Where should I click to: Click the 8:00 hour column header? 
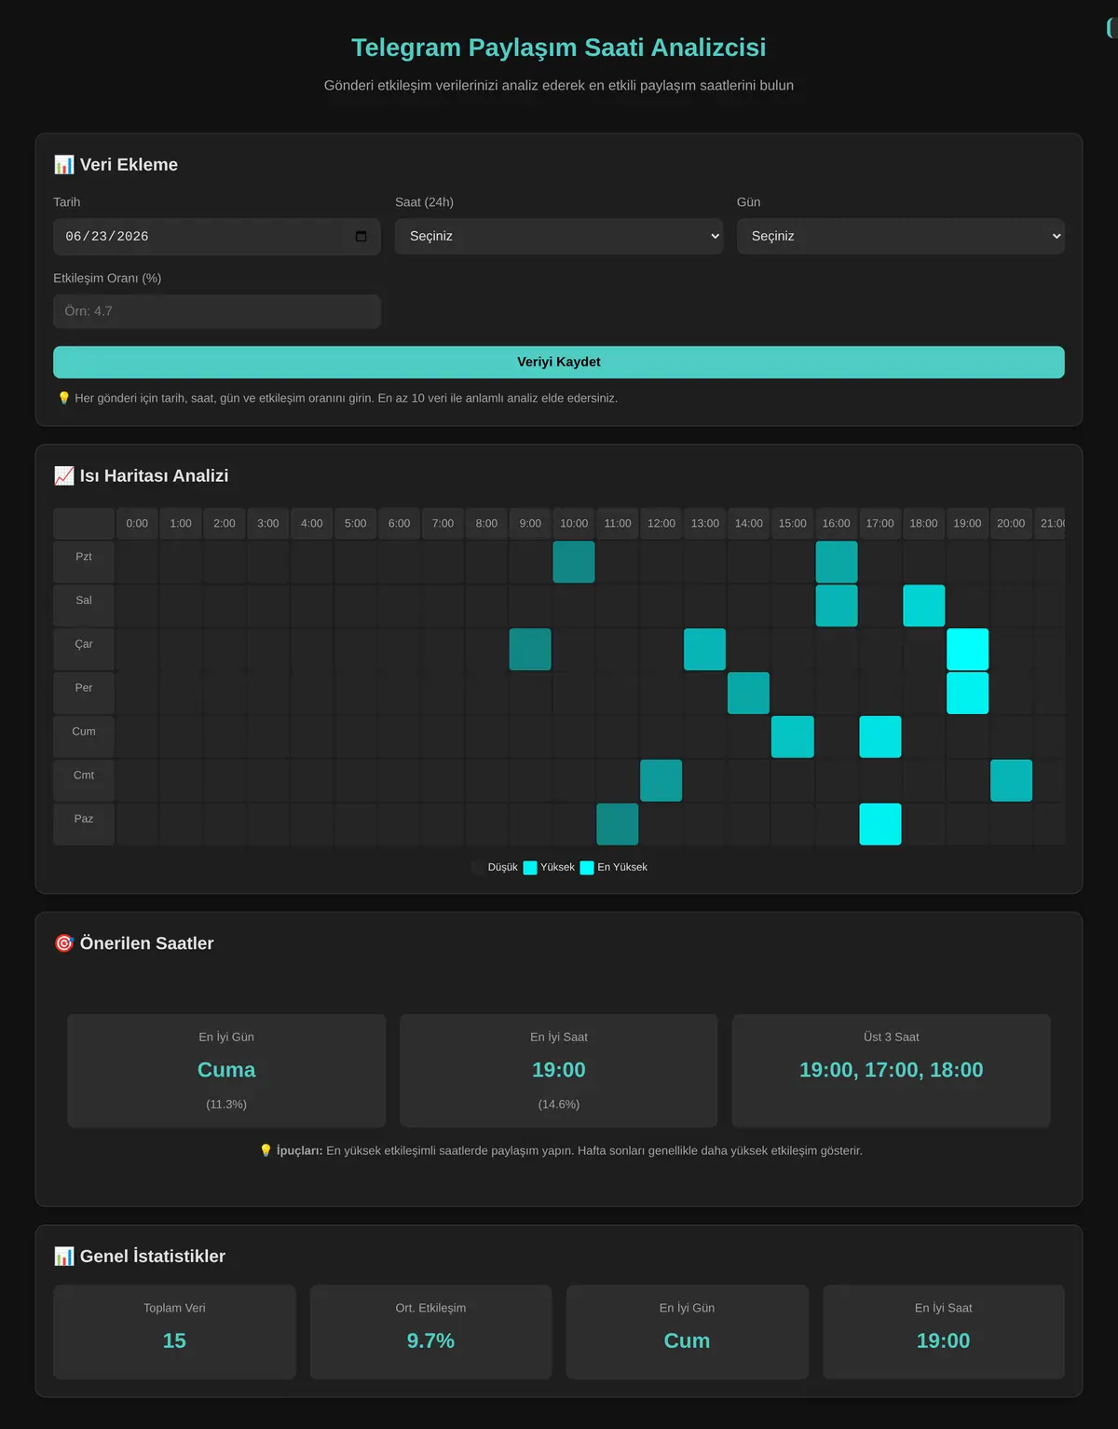[486, 524]
